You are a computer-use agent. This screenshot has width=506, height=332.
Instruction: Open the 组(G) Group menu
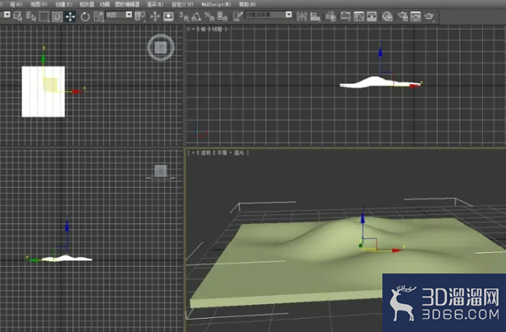coord(16,4)
